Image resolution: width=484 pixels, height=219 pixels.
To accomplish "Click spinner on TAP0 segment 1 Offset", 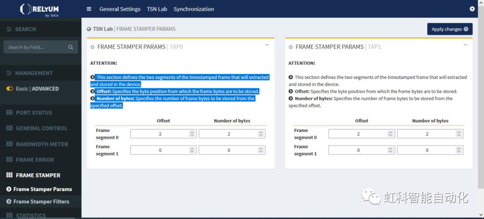I will 192,150.
